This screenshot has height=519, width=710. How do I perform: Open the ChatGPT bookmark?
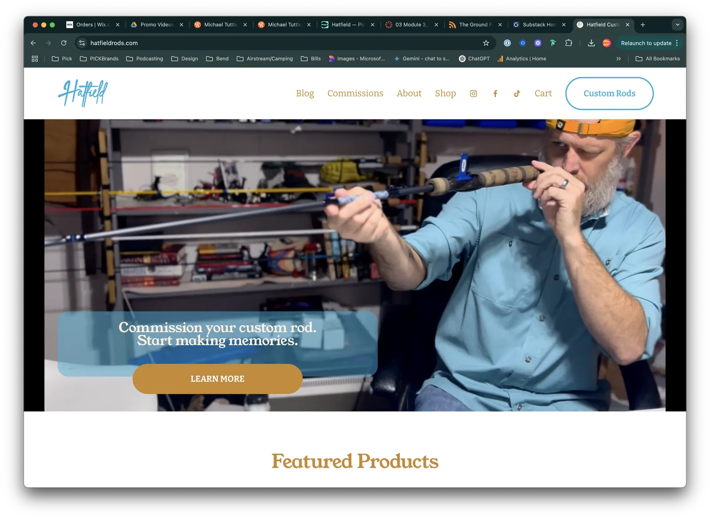click(x=474, y=59)
